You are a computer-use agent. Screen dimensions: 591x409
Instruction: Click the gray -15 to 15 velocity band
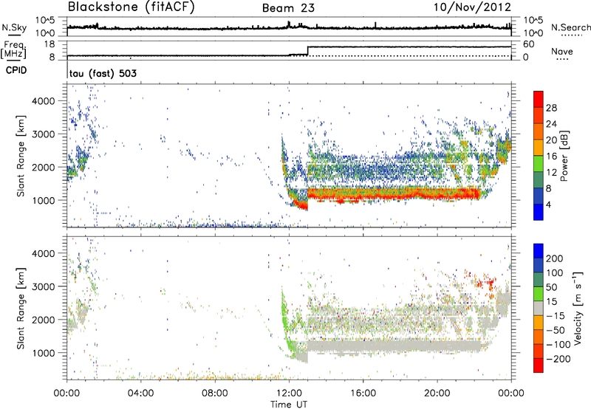point(539,309)
